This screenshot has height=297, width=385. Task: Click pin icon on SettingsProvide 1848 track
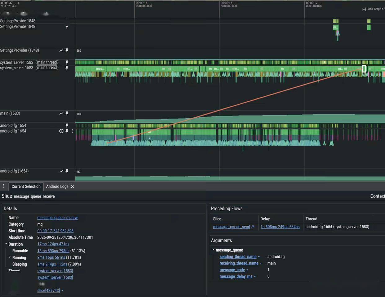(x=67, y=27)
